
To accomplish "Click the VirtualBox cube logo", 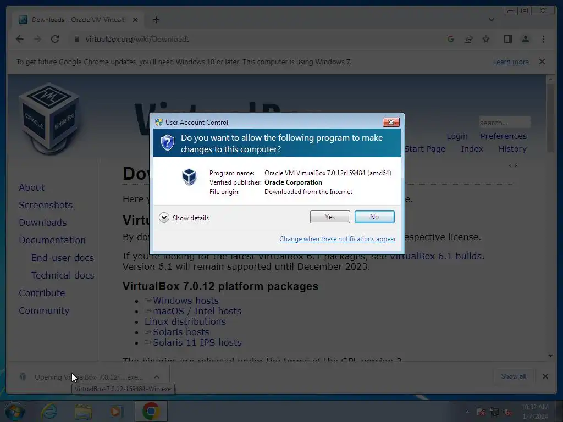I will coord(49,119).
